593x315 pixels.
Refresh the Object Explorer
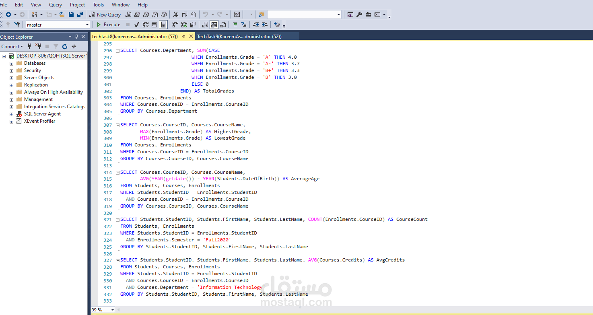65,46
